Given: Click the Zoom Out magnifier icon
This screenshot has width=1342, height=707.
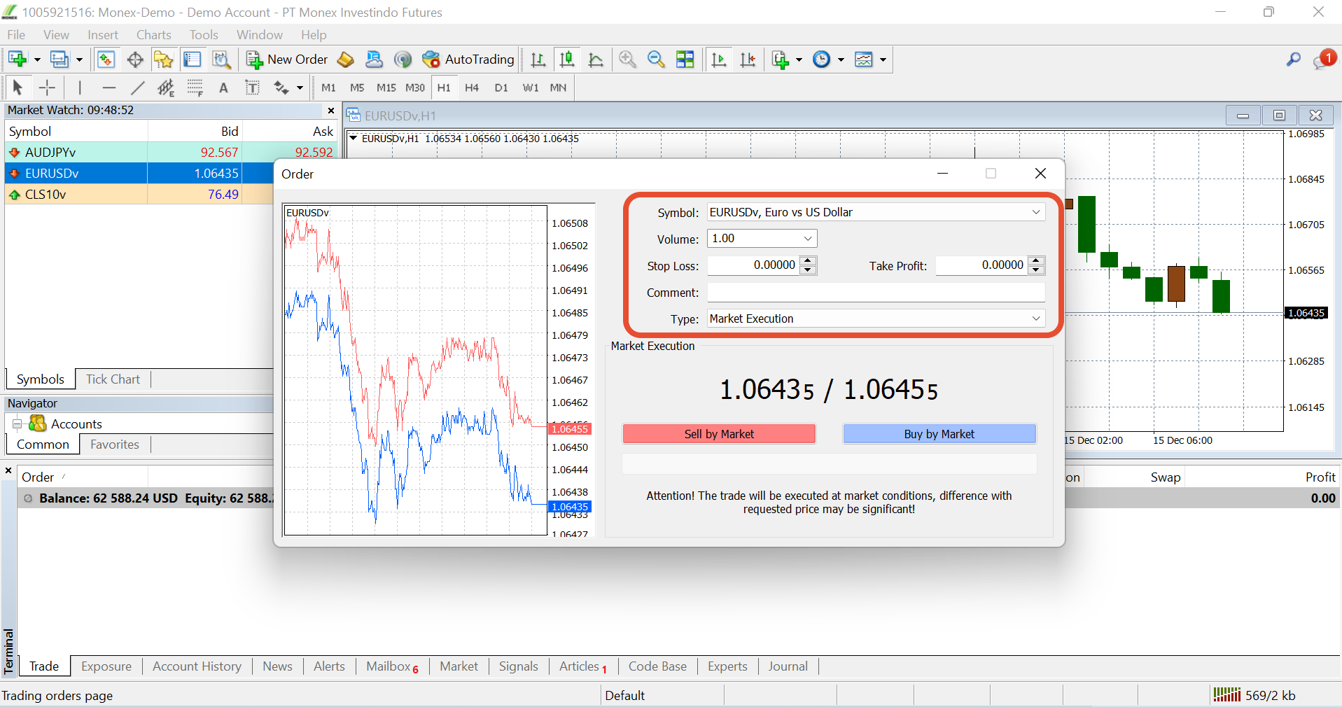Looking at the screenshot, I should (x=656, y=59).
